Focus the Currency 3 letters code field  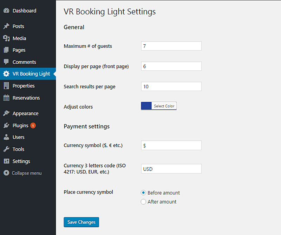[x=171, y=169]
